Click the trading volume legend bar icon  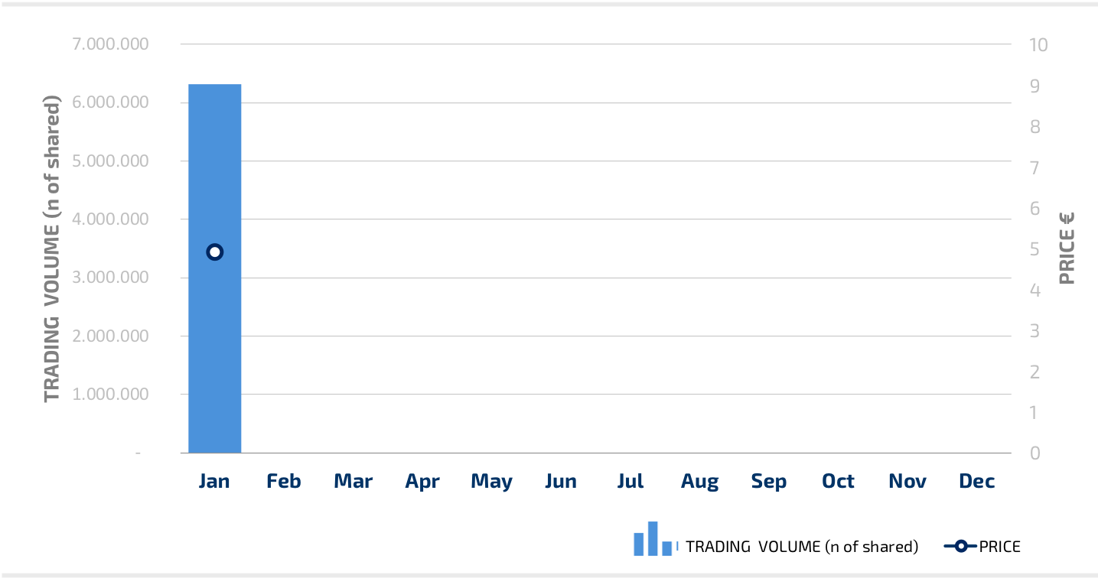655,540
